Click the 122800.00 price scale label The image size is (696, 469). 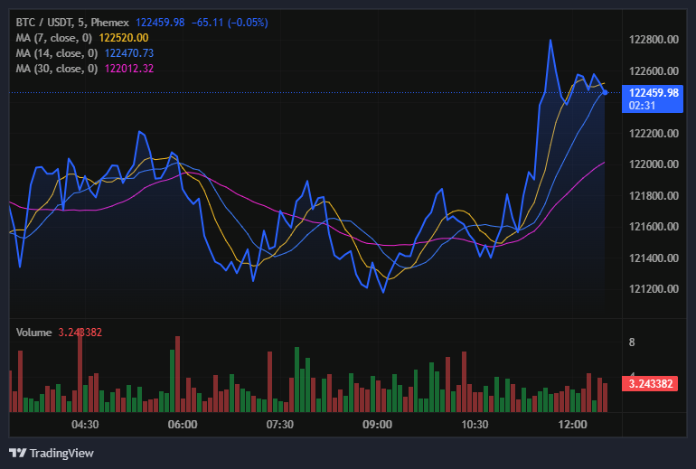(654, 40)
